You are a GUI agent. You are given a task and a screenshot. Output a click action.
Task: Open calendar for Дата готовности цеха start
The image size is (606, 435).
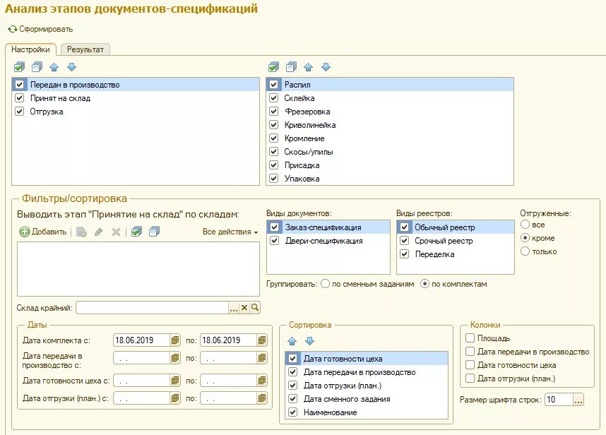(x=175, y=380)
